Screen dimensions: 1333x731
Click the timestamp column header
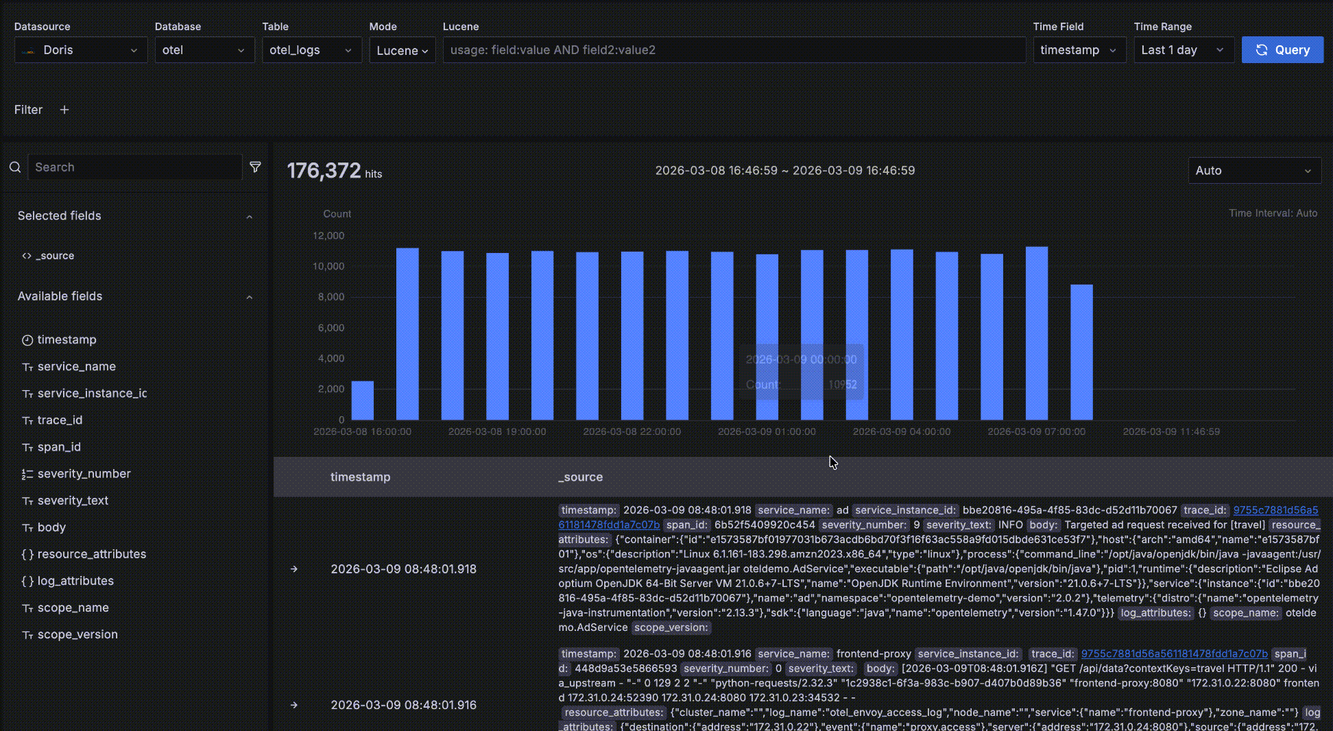[x=360, y=477]
